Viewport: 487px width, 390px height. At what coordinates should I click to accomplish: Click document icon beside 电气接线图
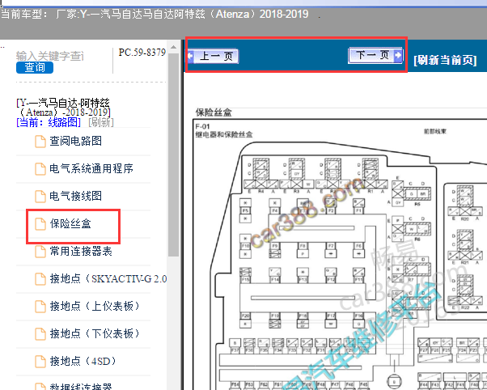40,197
